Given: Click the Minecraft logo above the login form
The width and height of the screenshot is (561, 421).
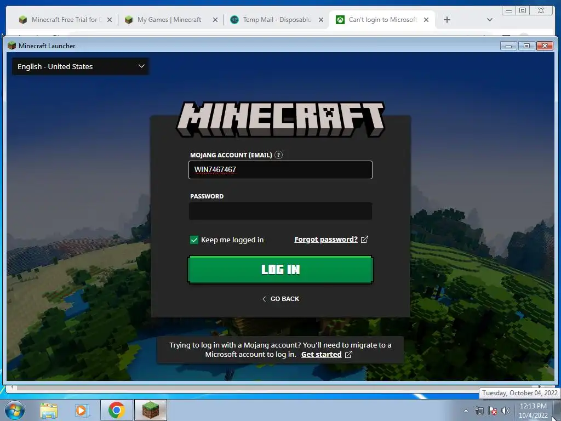Looking at the screenshot, I should [x=280, y=119].
